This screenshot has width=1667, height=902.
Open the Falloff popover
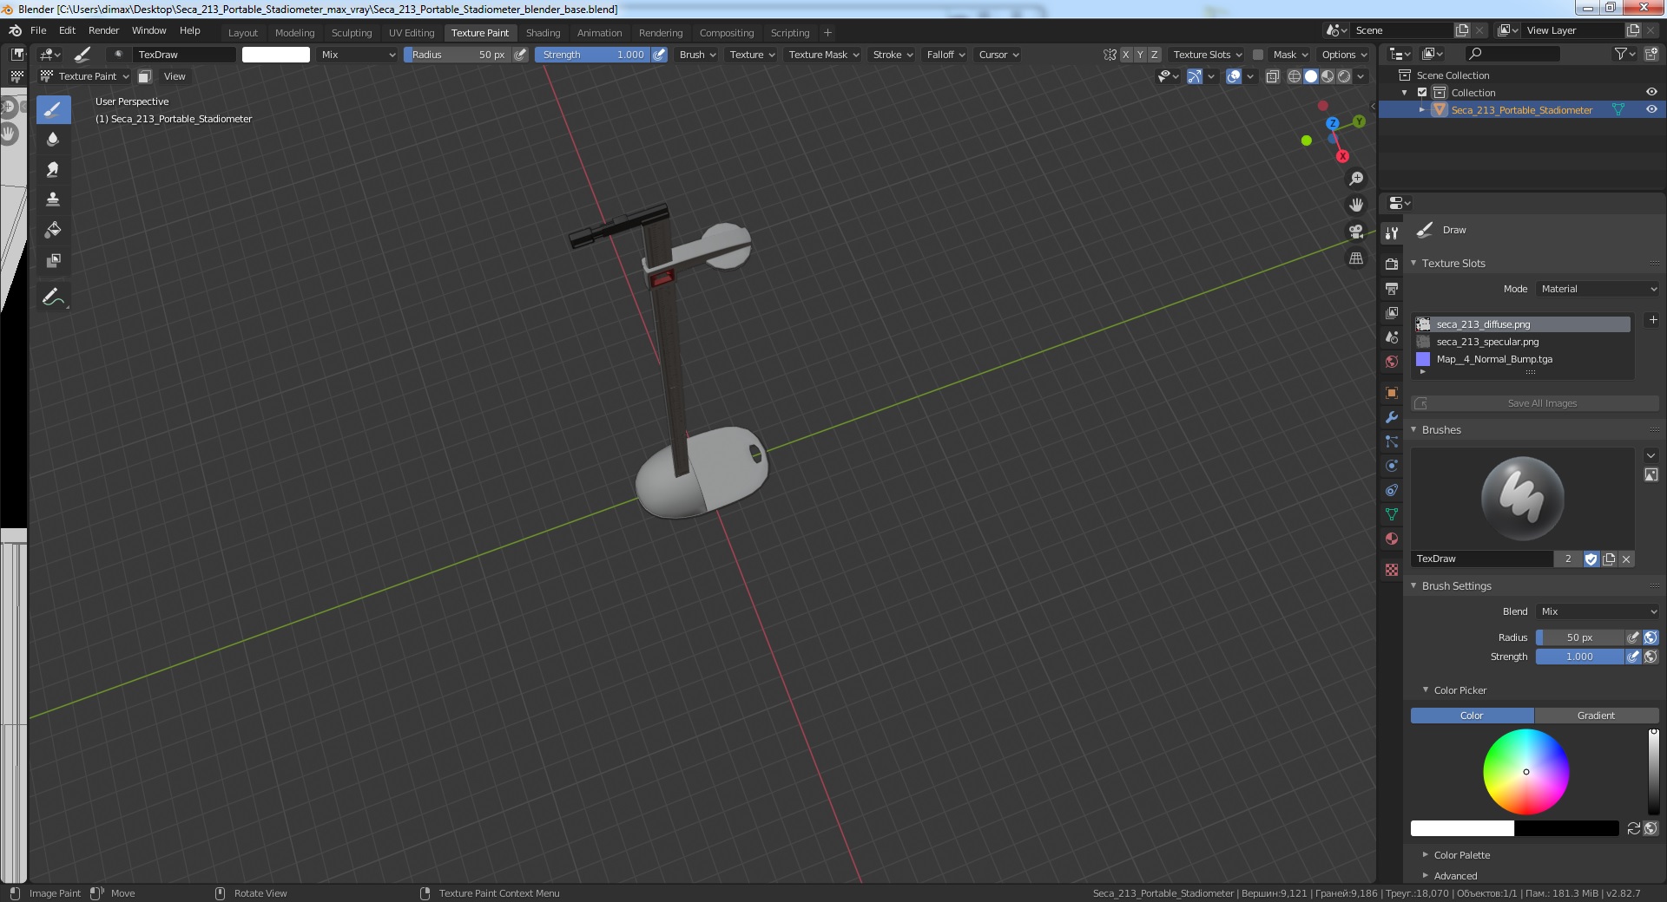946,55
